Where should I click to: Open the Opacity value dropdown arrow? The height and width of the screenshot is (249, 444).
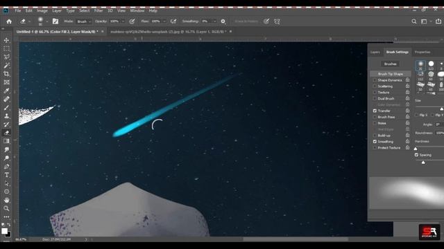[x=123, y=21]
